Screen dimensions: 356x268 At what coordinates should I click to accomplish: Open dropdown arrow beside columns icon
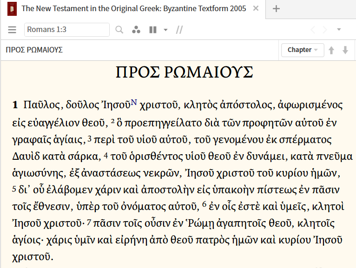coord(165,30)
